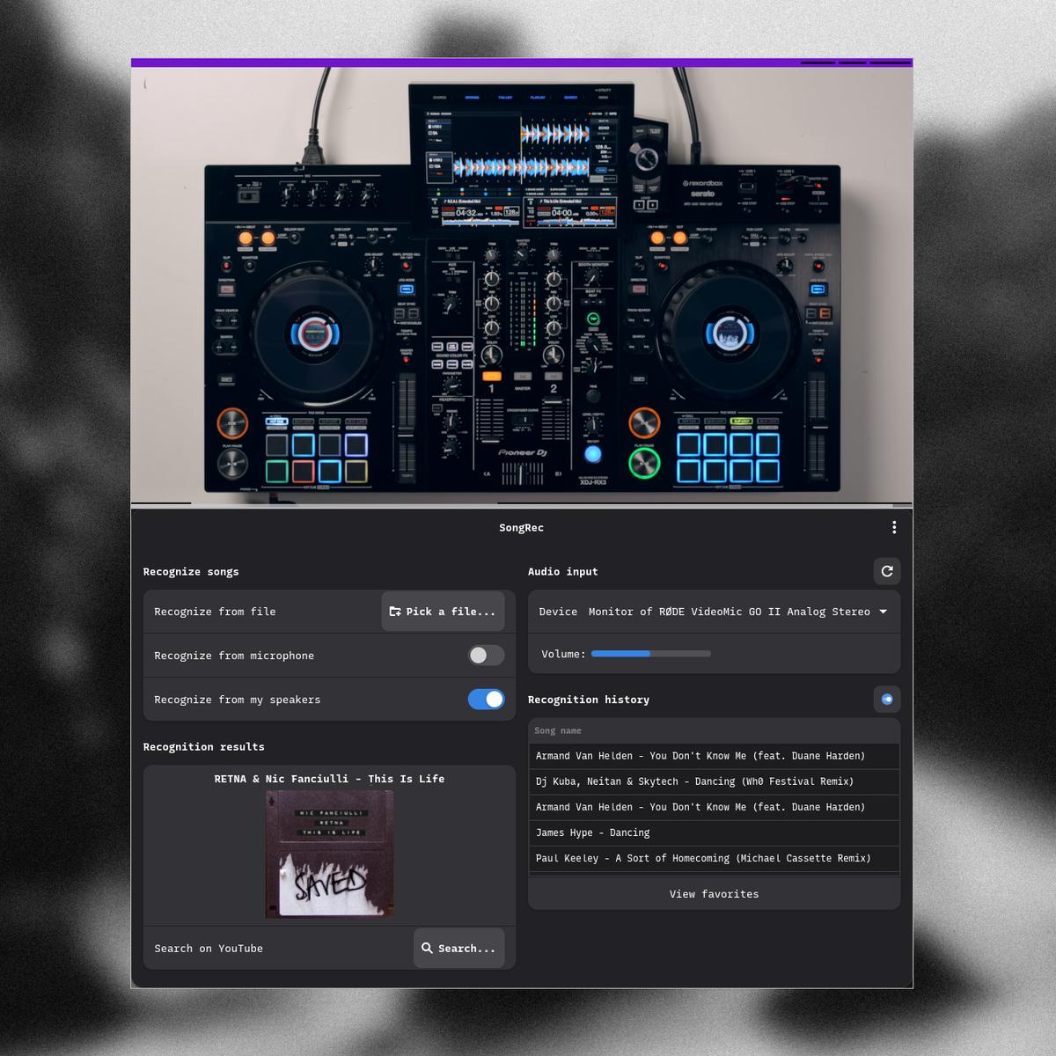Disable Recognize from my speakers switch
Screen dimensions: 1056x1056
coord(486,700)
